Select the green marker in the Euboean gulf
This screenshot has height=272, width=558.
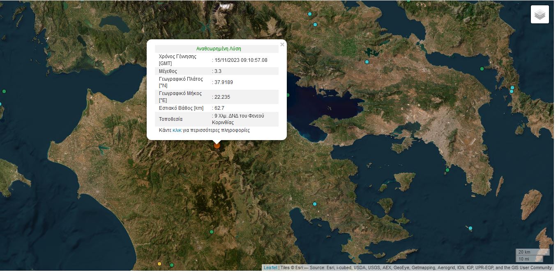(x=482, y=69)
